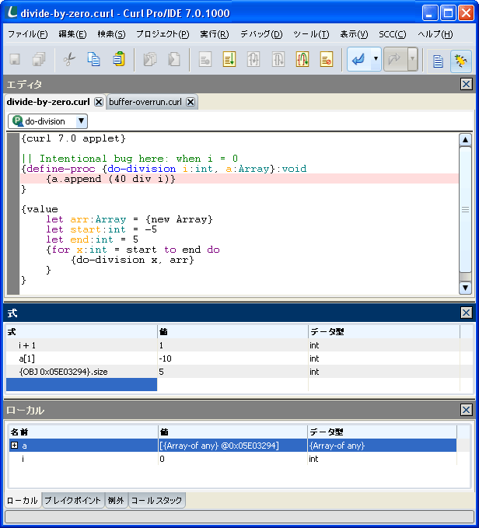Click the editor vertical scrollbar thumb
Image resolution: width=479 pixels, height=528 pixels.
tap(465, 209)
